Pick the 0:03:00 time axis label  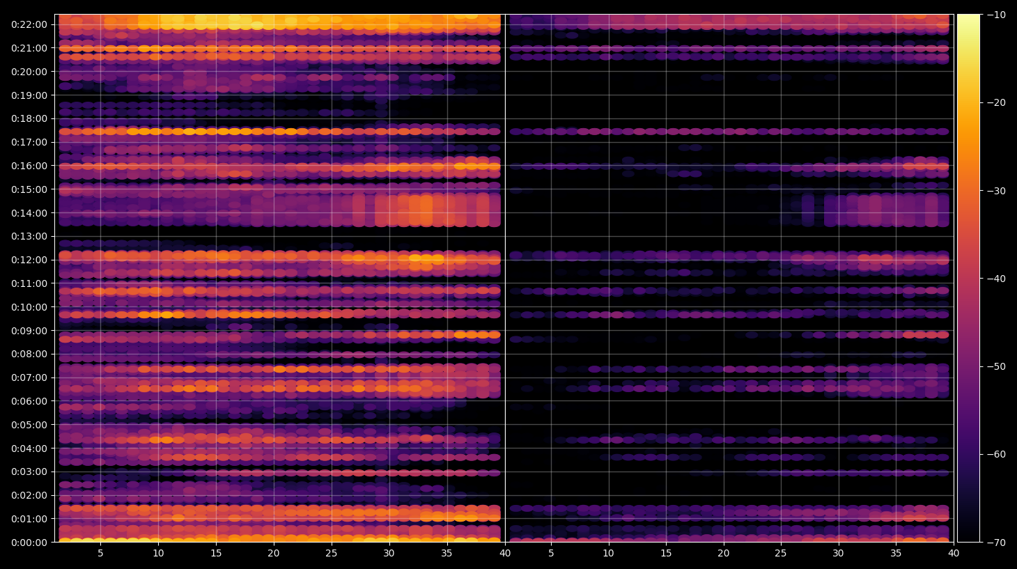pos(29,471)
